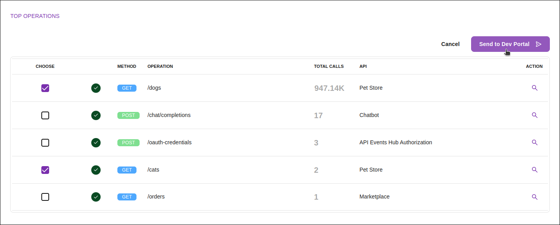560x225 pixels.
Task: Open details magnifier for /oauth-credentials
Action: click(535, 143)
